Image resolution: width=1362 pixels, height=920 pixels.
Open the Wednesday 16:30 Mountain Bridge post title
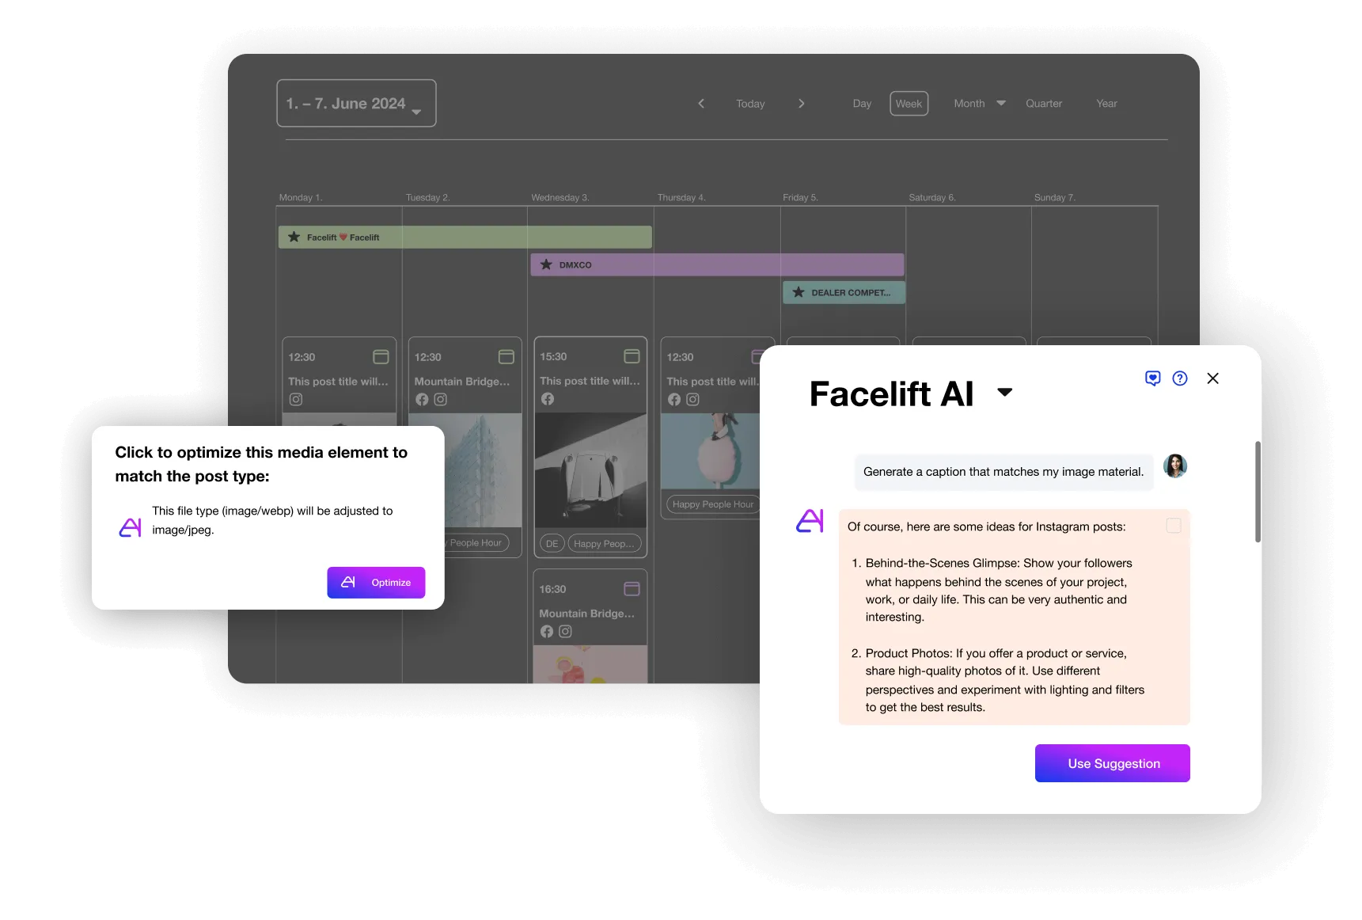tap(586, 614)
